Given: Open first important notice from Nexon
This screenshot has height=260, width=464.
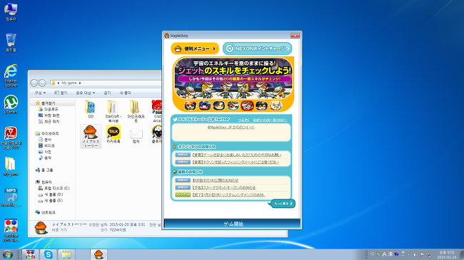Looking at the screenshot, I should tap(236, 155).
